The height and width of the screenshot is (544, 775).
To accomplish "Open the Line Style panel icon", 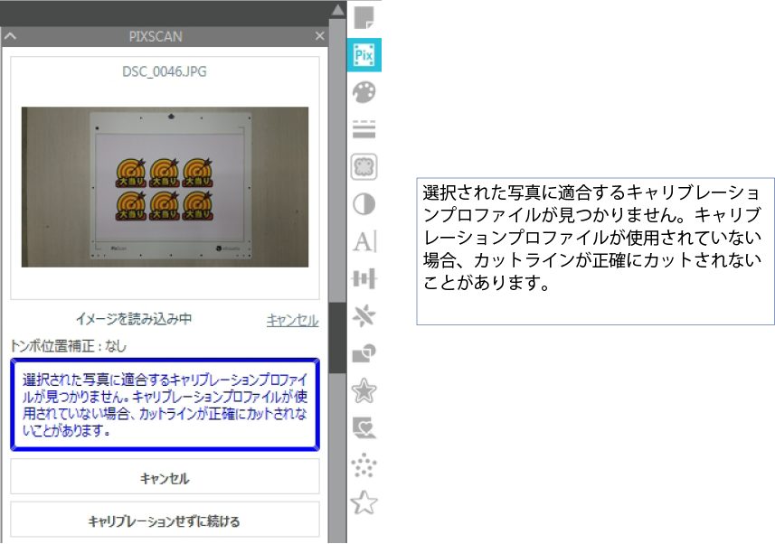I will click(364, 129).
